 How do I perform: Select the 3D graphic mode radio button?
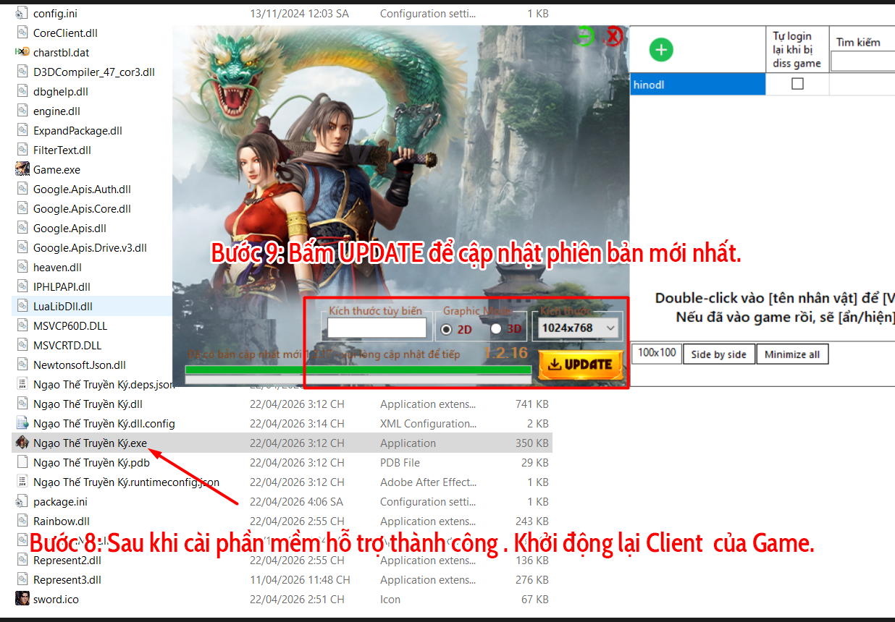pyautogui.click(x=496, y=329)
